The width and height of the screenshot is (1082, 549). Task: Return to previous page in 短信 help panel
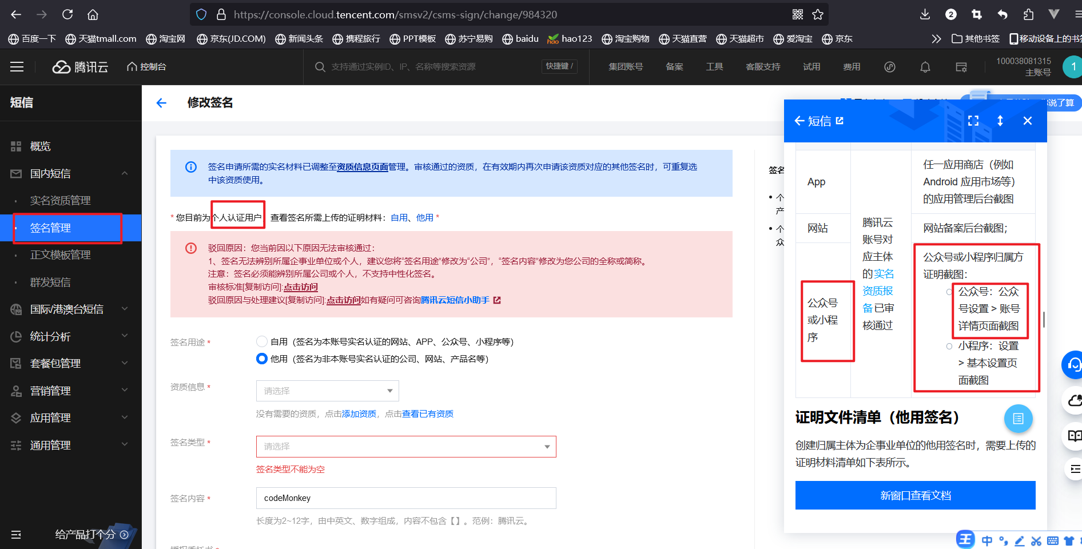coord(799,121)
